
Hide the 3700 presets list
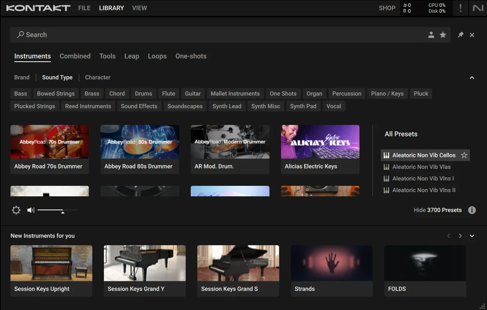point(438,210)
